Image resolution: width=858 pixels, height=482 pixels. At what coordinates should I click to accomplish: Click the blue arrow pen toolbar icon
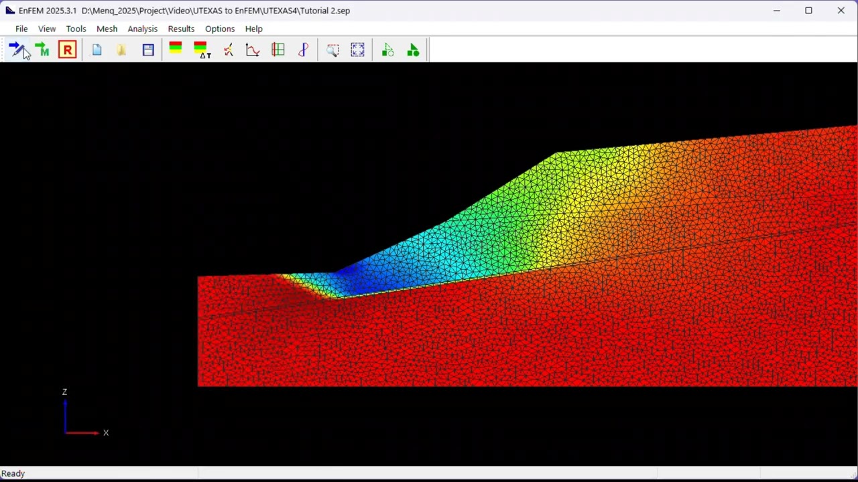click(x=17, y=50)
